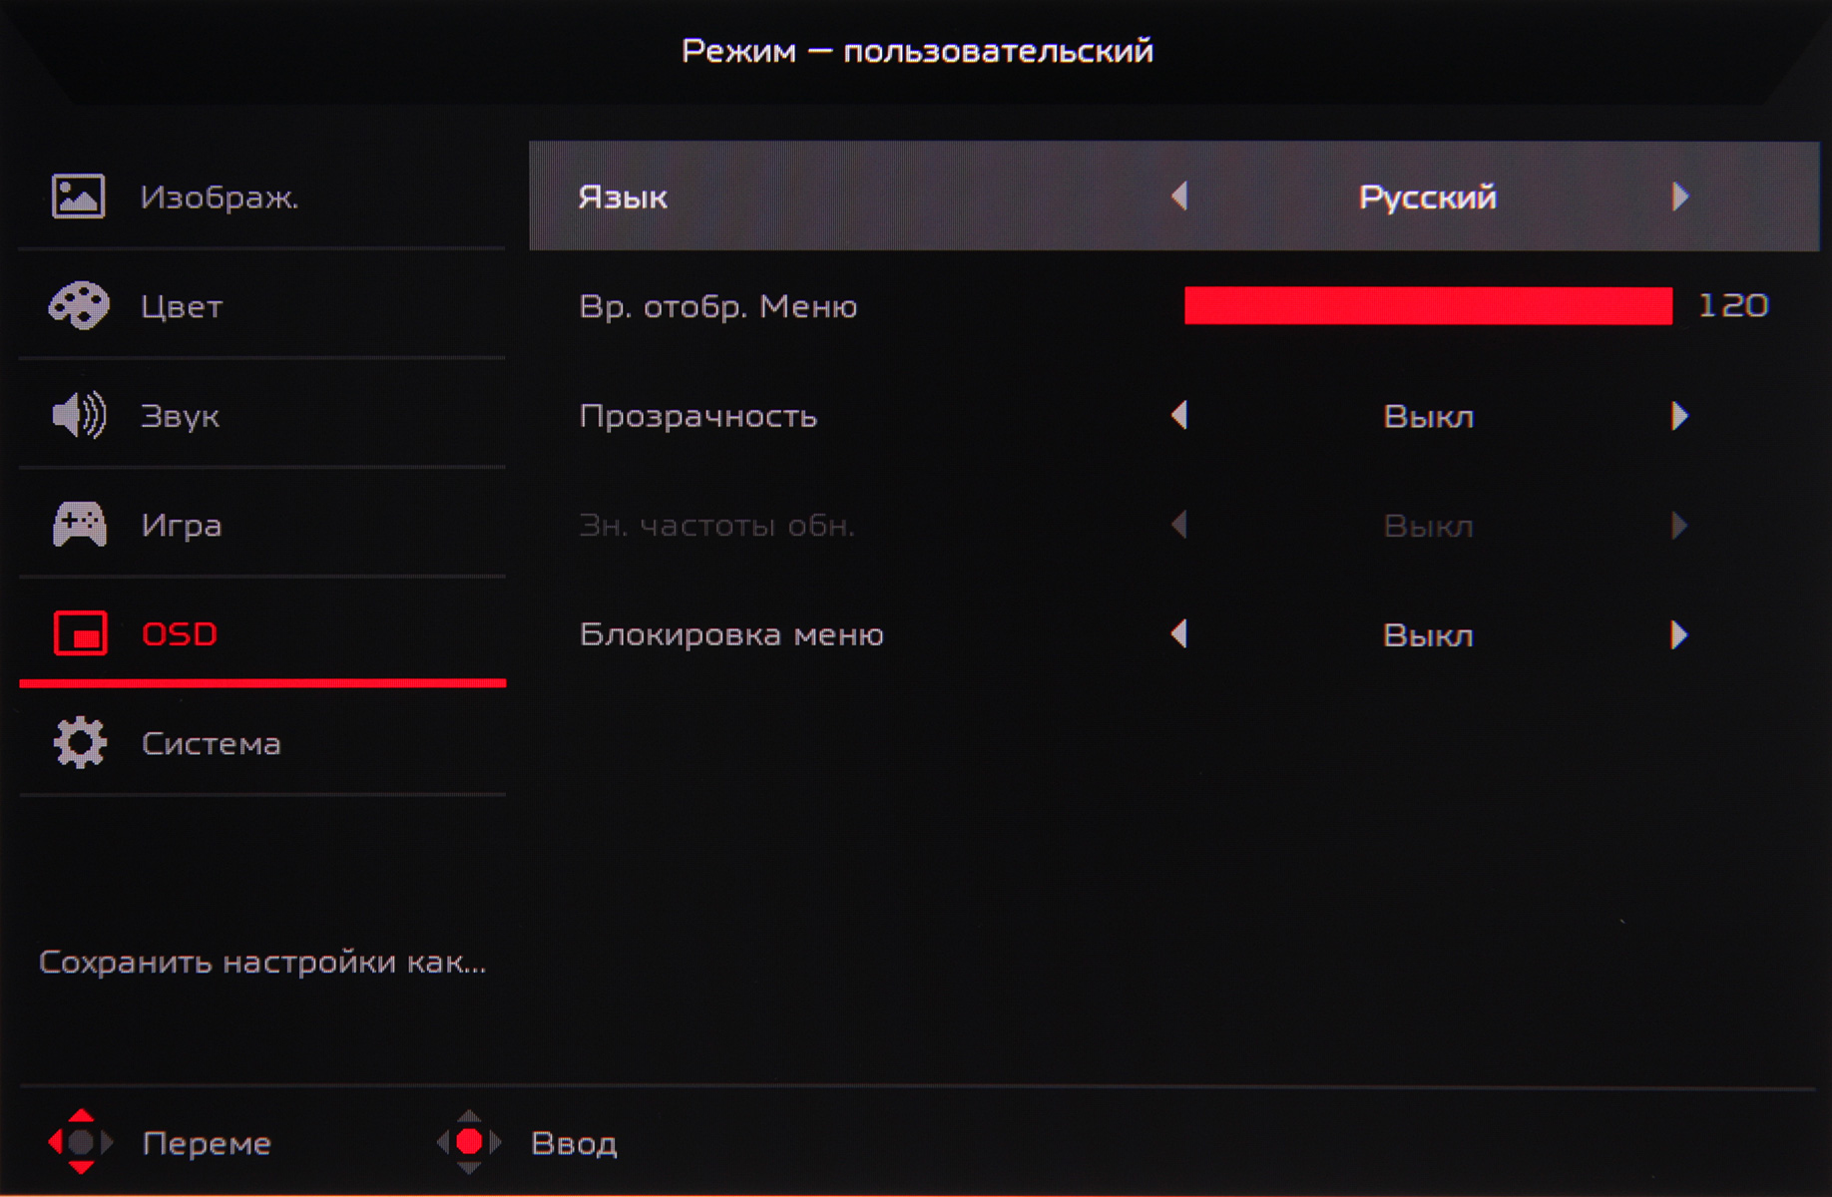Viewport: 1832px width, 1197px height.
Task: Click the picture icon beside Изображ.
Action: (x=78, y=197)
